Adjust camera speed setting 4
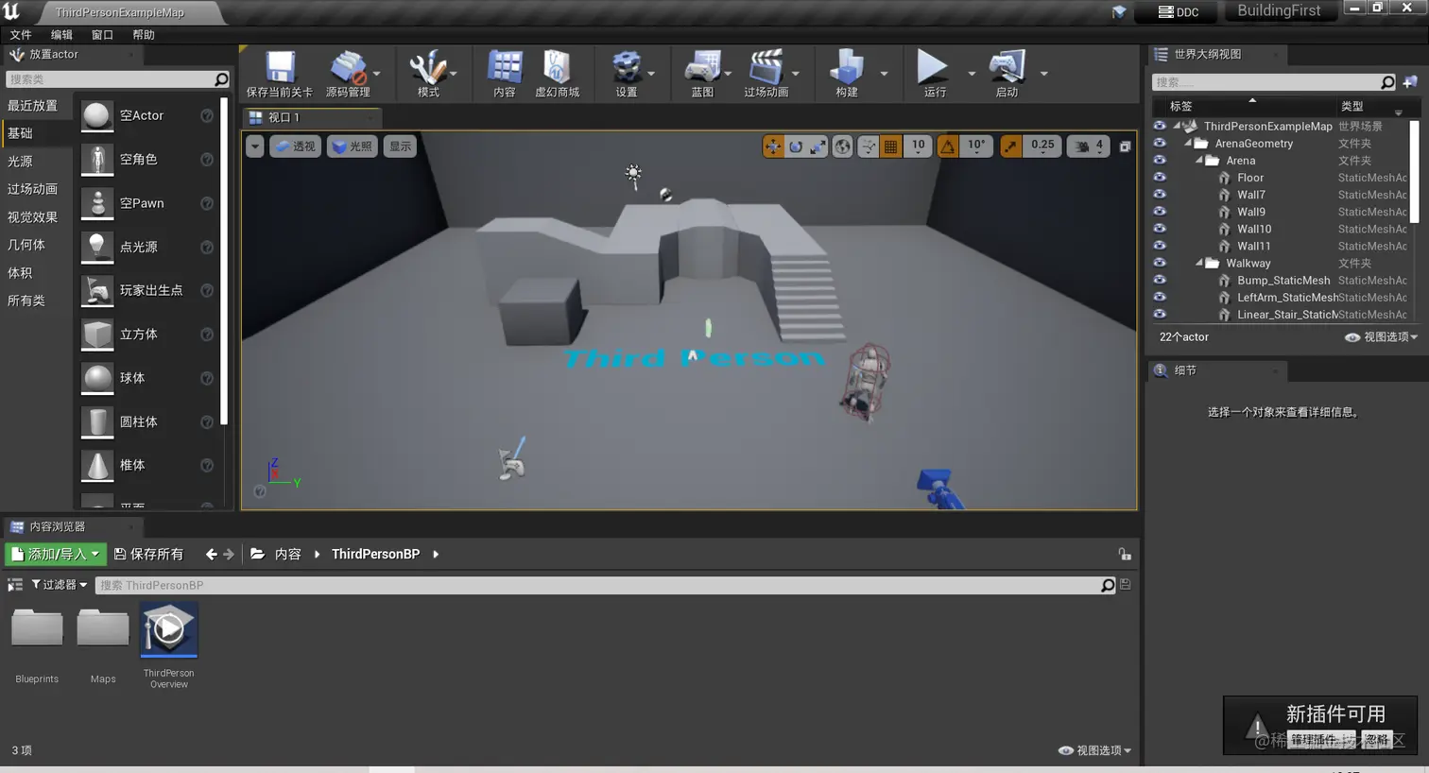1429x773 pixels. coord(1090,146)
